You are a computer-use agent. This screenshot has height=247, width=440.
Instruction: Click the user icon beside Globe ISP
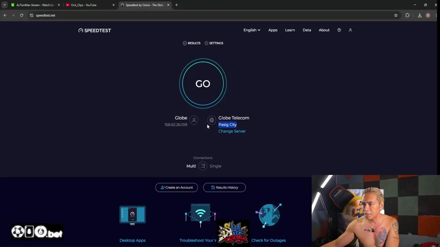pos(194,120)
